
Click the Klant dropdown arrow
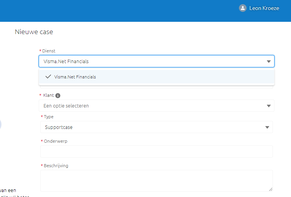268,106
